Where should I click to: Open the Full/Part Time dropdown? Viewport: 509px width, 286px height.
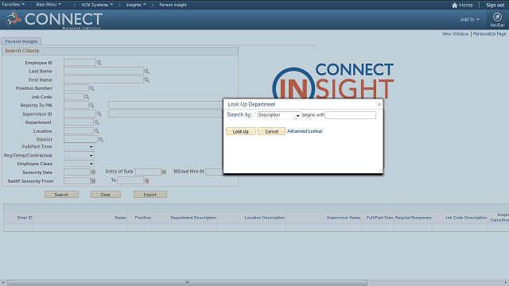[x=80, y=147]
